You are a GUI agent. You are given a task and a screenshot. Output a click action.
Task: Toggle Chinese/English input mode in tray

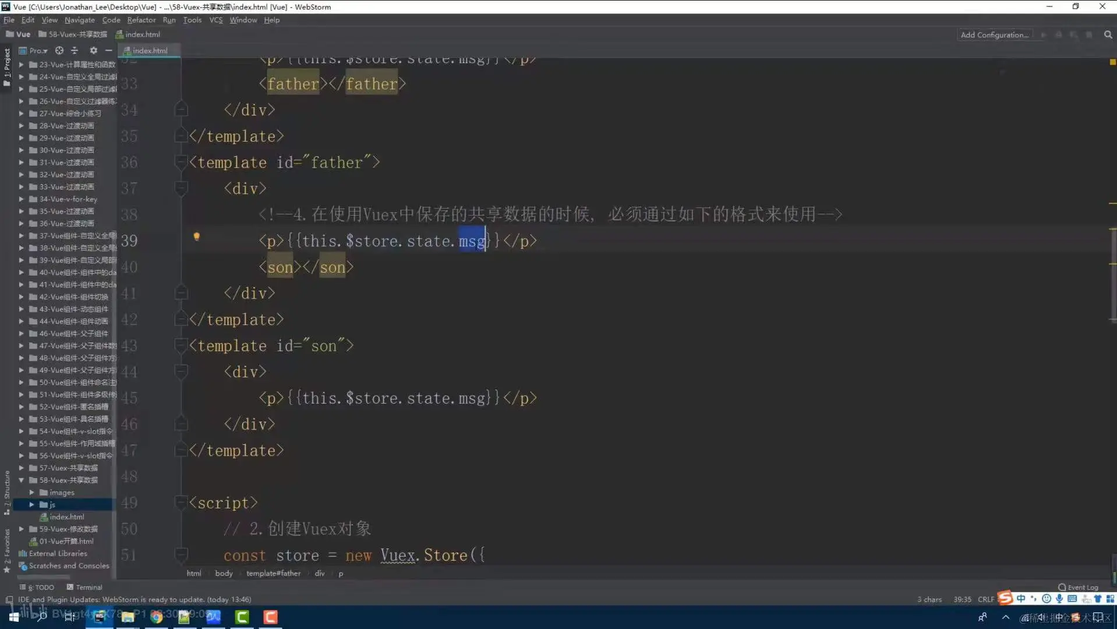pos(1021,599)
